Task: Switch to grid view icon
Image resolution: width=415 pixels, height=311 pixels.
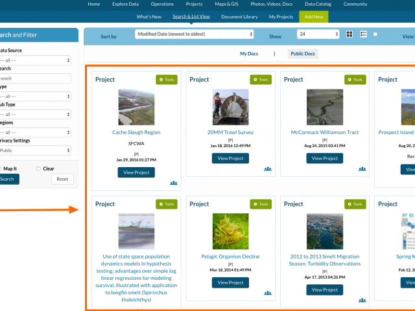Action: pyautogui.click(x=350, y=34)
